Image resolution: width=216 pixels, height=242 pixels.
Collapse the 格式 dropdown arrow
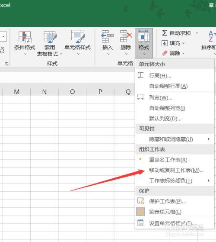[144, 54]
